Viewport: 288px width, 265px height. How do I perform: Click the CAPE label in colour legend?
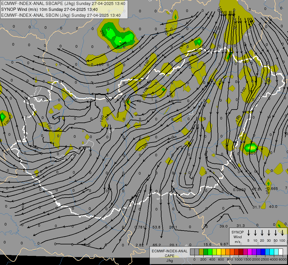click(x=169, y=256)
